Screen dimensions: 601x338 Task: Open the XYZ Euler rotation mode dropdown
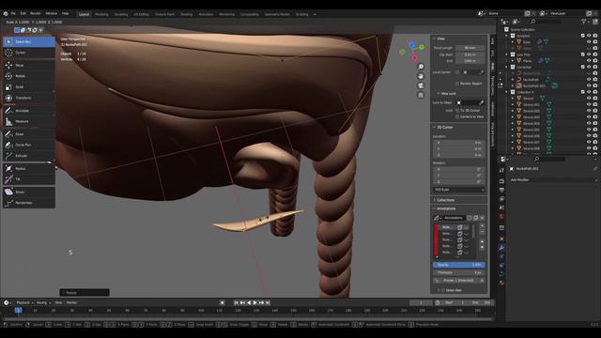tap(459, 190)
